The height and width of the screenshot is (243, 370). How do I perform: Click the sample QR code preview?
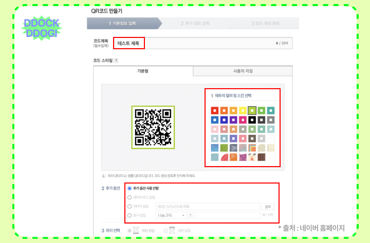tap(153, 127)
